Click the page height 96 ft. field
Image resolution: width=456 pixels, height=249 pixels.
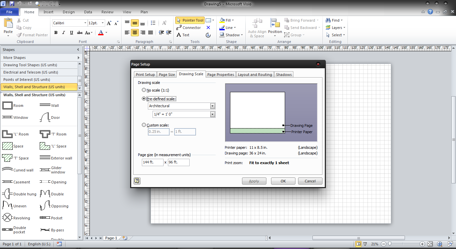(179, 162)
